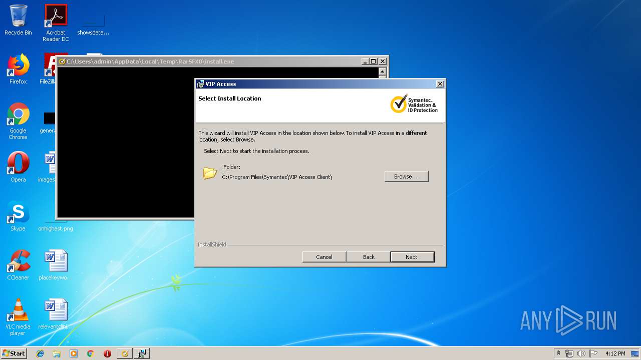641x360 pixels.
Task: Select the Opera desktop shortcut
Action: click(18, 167)
